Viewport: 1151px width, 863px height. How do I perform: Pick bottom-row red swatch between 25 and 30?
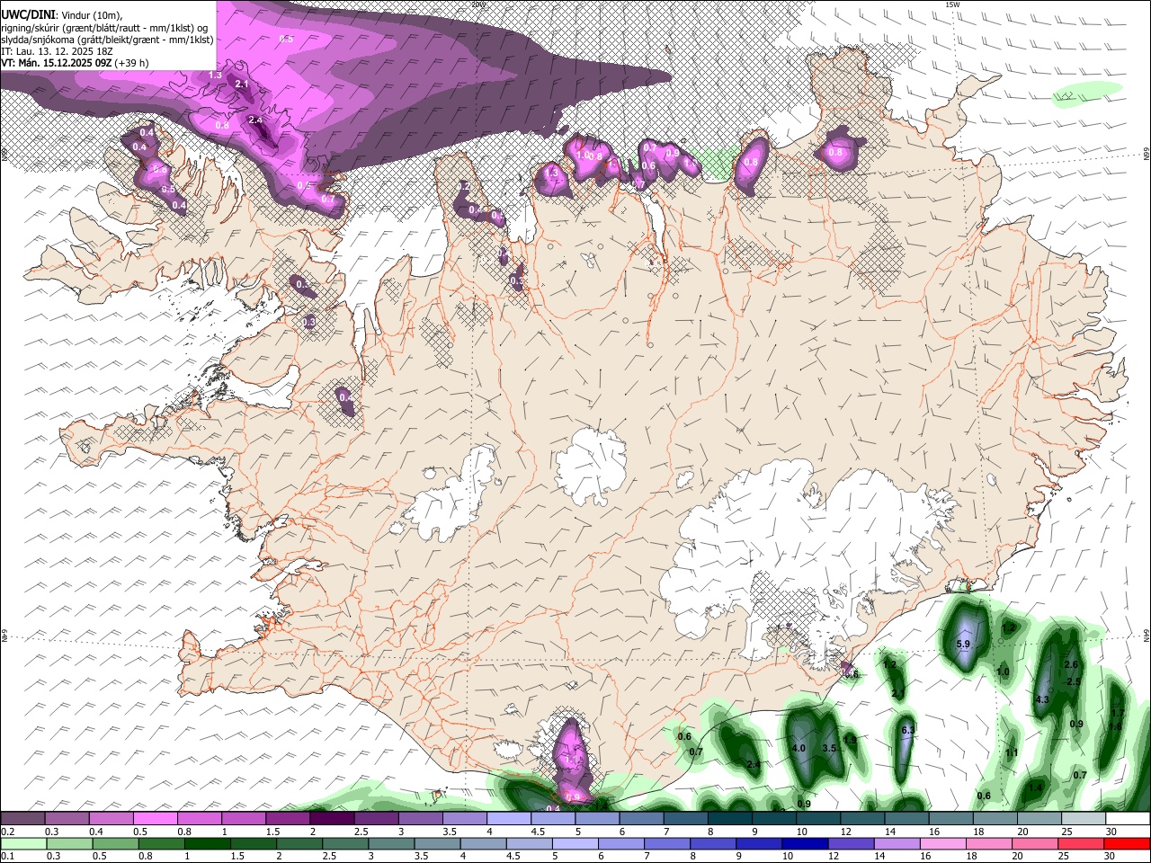(1082, 843)
